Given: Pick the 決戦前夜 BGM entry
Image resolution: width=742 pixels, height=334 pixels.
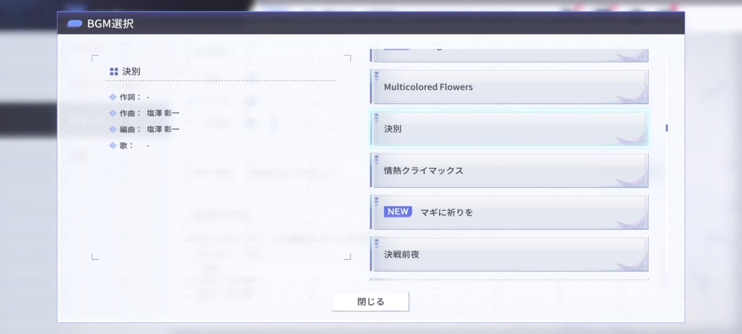Looking at the screenshot, I should pyautogui.click(x=509, y=254).
